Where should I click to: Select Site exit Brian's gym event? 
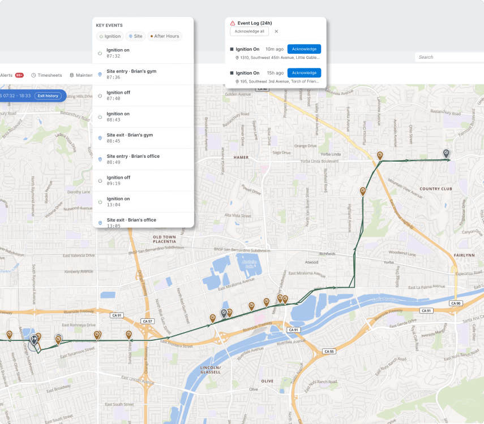143,138
